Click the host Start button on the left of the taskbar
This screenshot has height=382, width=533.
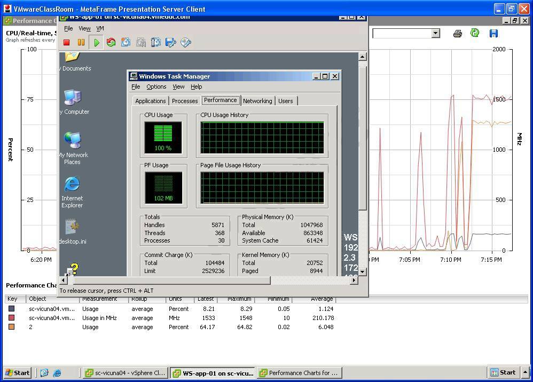click(x=18, y=373)
